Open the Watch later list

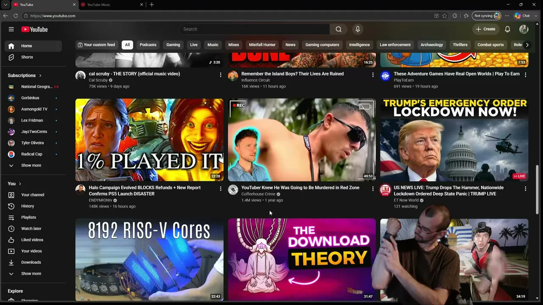33,229
